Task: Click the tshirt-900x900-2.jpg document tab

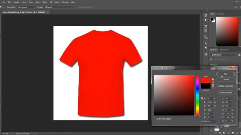Action: tap(24, 12)
